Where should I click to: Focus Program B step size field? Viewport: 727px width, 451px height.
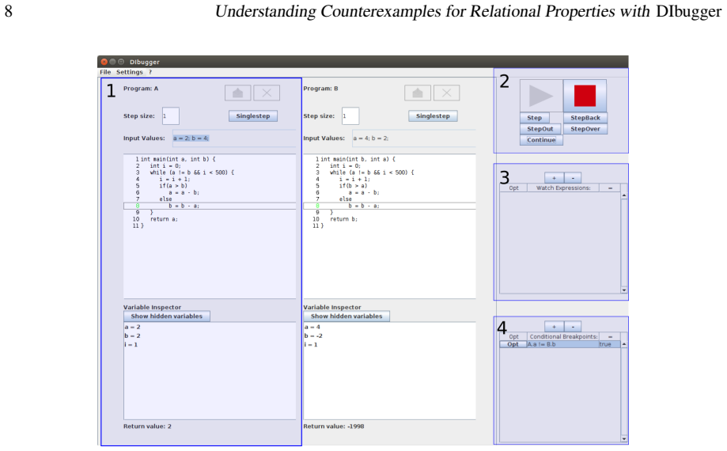click(350, 116)
